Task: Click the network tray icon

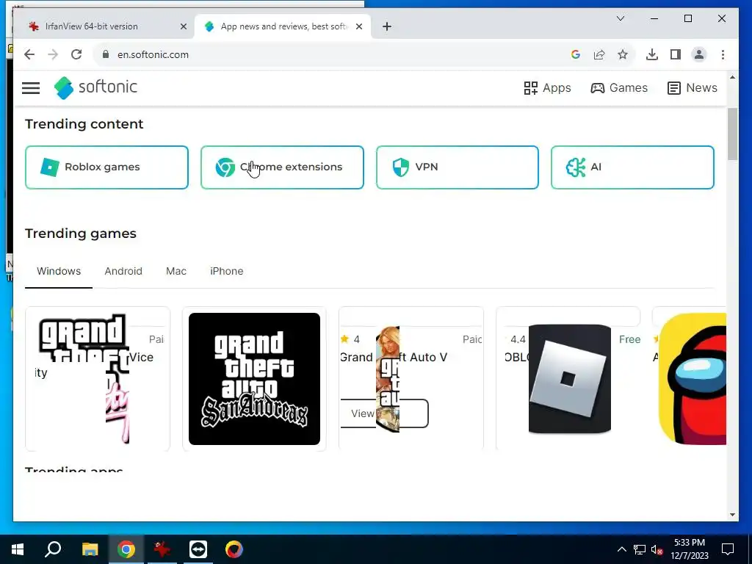Action: click(x=640, y=549)
